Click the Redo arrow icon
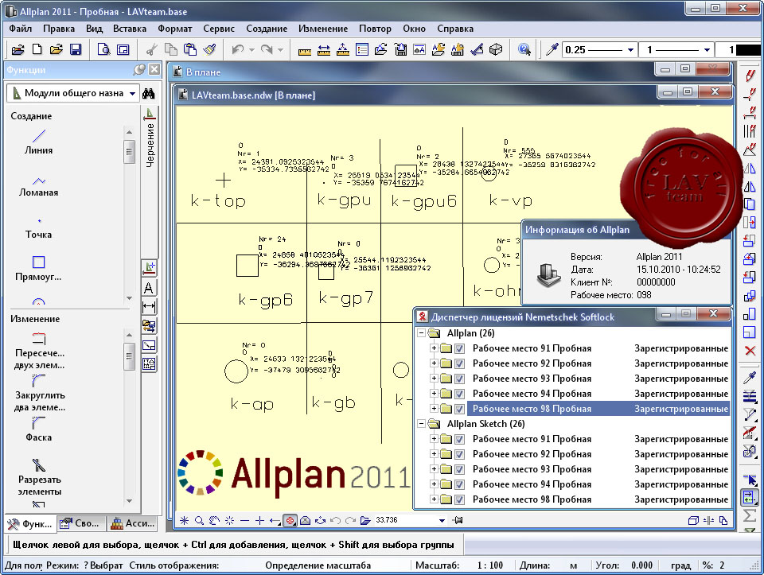 point(267,49)
